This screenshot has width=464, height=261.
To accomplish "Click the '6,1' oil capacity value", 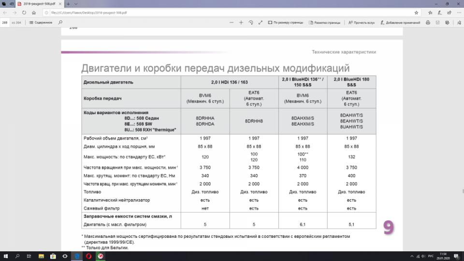I will point(303,225).
